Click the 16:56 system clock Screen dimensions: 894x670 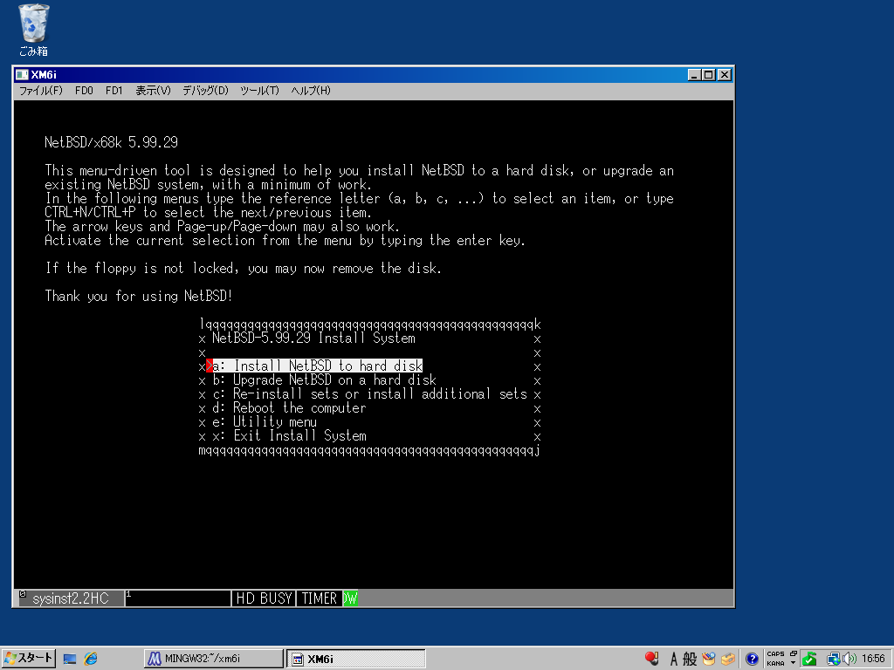tap(873, 660)
